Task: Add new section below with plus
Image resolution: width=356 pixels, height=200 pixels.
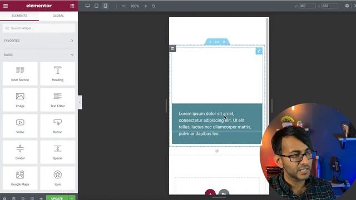Action: point(217,151)
